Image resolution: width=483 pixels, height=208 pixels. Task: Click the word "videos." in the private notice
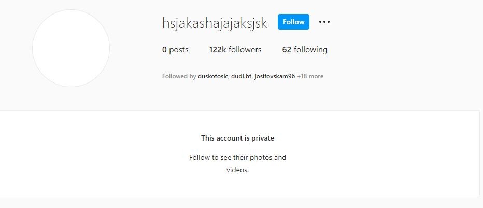(x=237, y=170)
